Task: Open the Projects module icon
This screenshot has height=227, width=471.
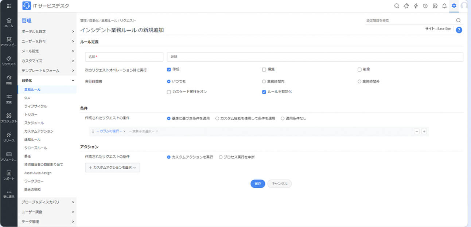Action: point(9,117)
